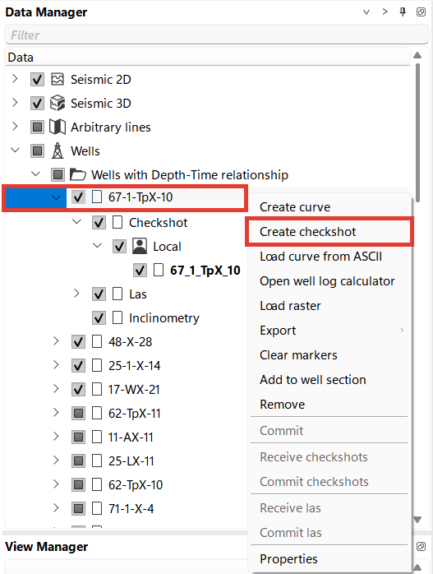Click the Depth-Time relationship folder icon
This screenshot has width=433, height=574.
pyautogui.click(x=78, y=174)
